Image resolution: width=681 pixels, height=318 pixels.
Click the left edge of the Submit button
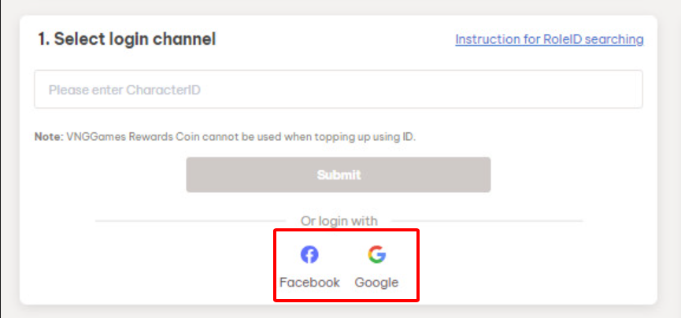pyautogui.click(x=194, y=175)
